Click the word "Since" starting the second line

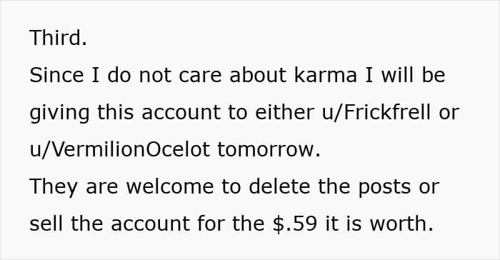[56, 75]
